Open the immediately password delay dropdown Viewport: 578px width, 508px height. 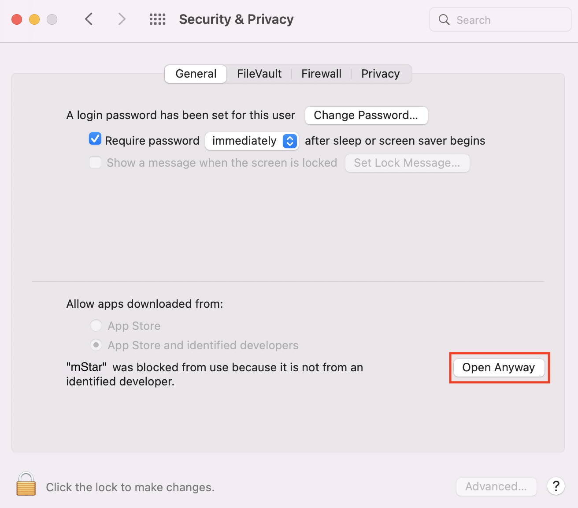(252, 141)
